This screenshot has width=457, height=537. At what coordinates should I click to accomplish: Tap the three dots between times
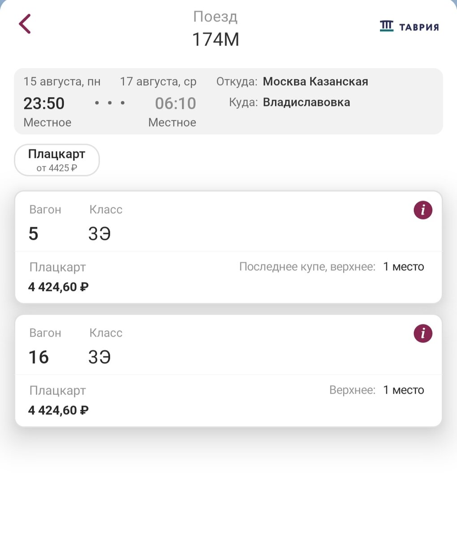tap(110, 103)
